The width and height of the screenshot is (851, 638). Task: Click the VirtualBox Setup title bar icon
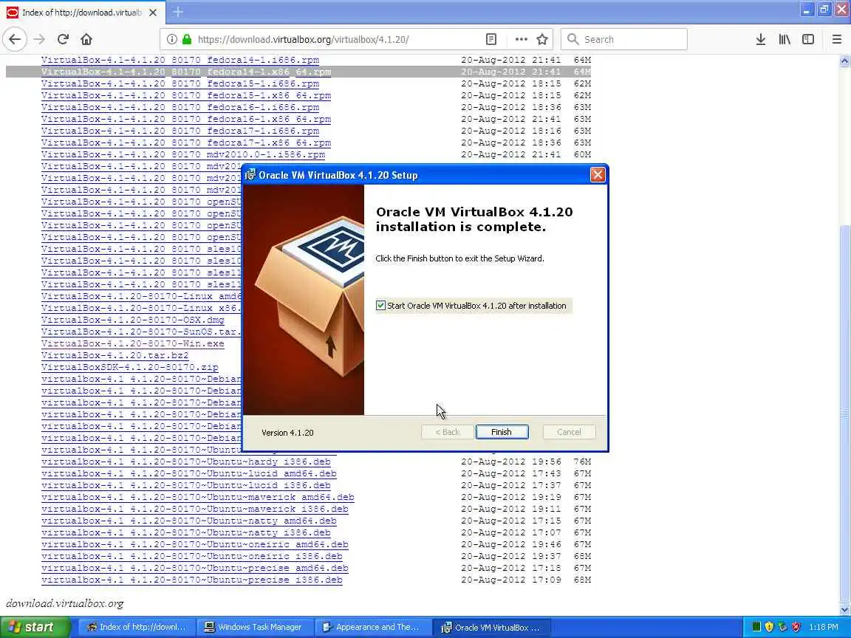tap(250, 175)
